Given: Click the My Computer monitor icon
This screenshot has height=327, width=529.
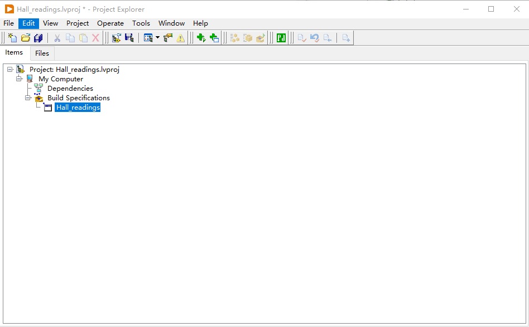Looking at the screenshot, I should pos(30,79).
